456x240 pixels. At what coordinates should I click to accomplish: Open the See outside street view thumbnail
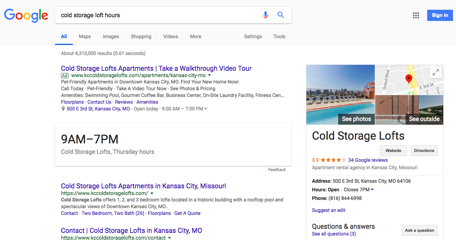point(409,110)
